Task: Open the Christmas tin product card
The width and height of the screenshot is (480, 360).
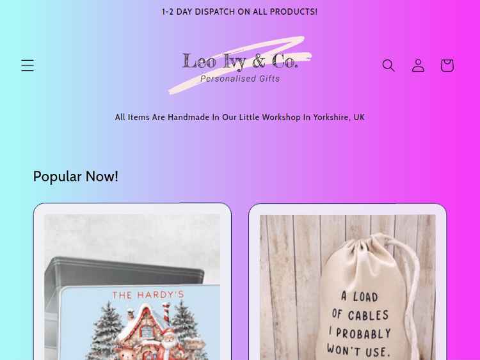Action: coord(132,281)
